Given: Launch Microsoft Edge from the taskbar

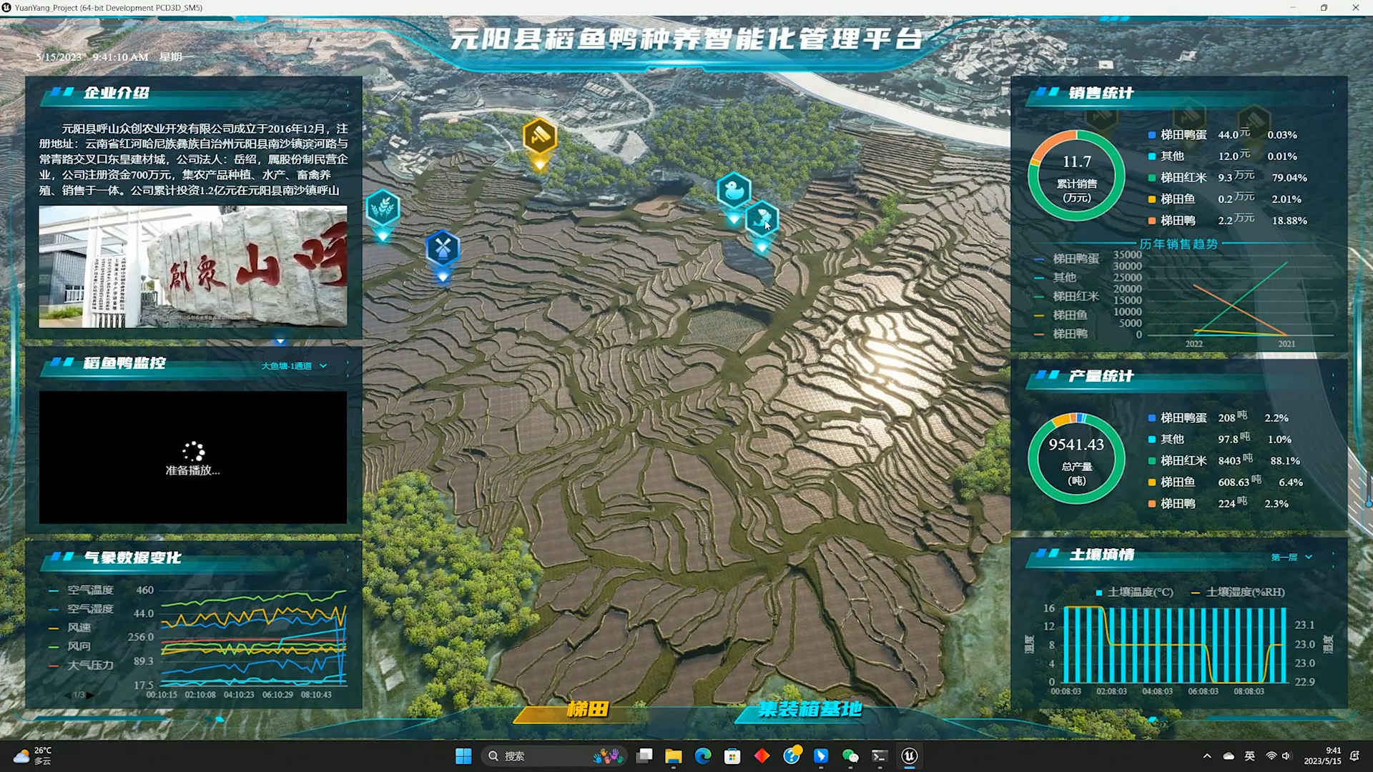Looking at the screenshot, I should (703, 756).
